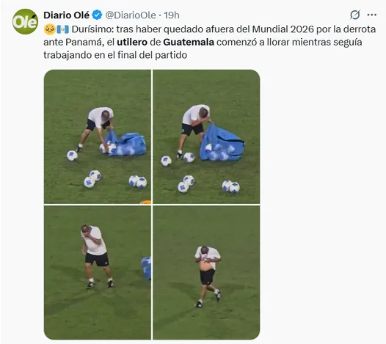Image resolution: width=386 pixels, height=344 pixels.
Task: Open photo of man wiping face with shirt
Action: 206,273
